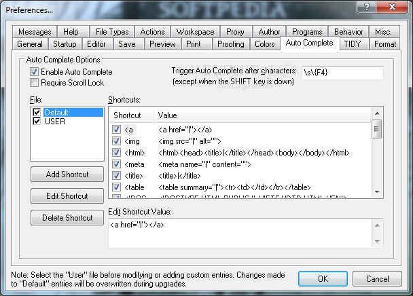413x296 pixels.
Task: Select USER in the File list
Action: point(55,121)
